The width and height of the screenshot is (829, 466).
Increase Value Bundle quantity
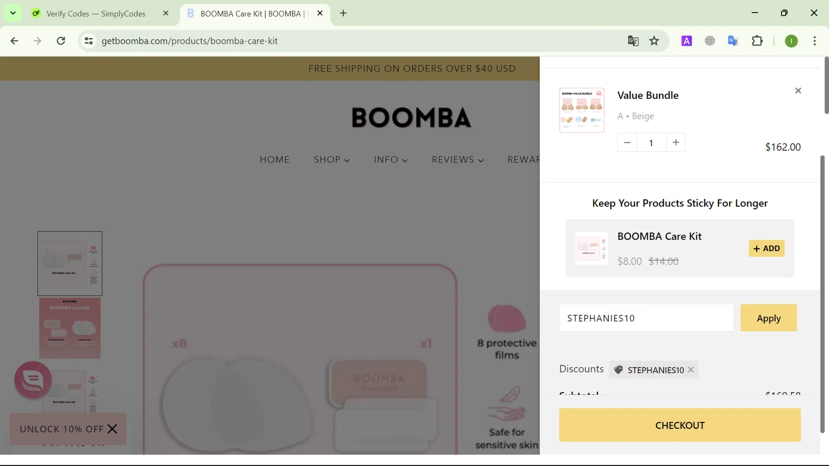pos(676,142)
